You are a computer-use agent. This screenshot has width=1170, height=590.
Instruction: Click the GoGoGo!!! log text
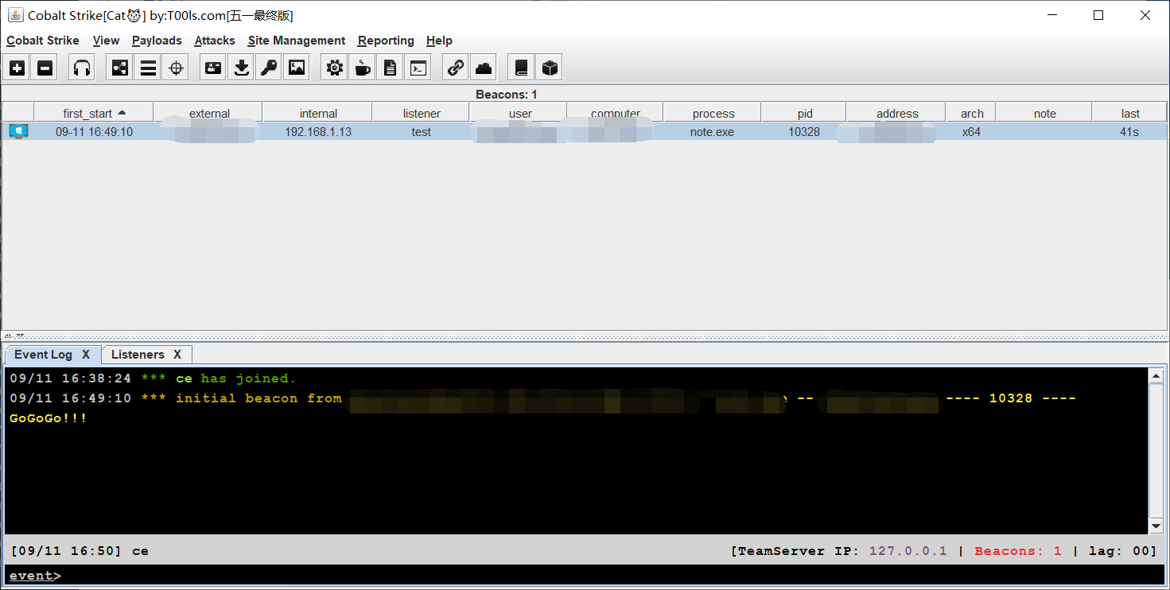click(49, 418)
